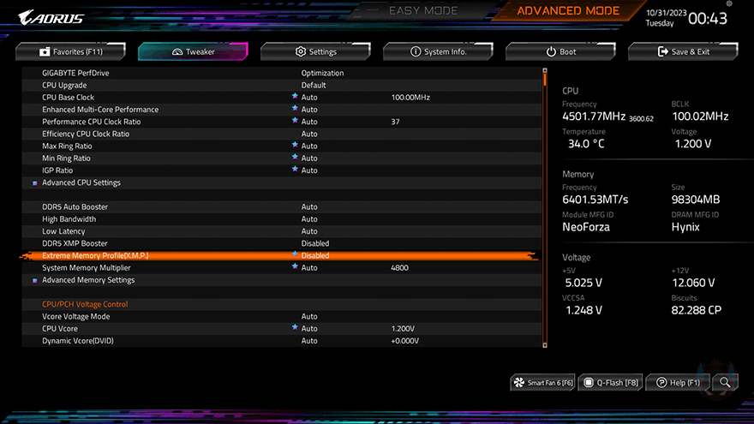Click the scrollbar down arrow
This screenshot has height=424, width=754.
coord(545,344)
